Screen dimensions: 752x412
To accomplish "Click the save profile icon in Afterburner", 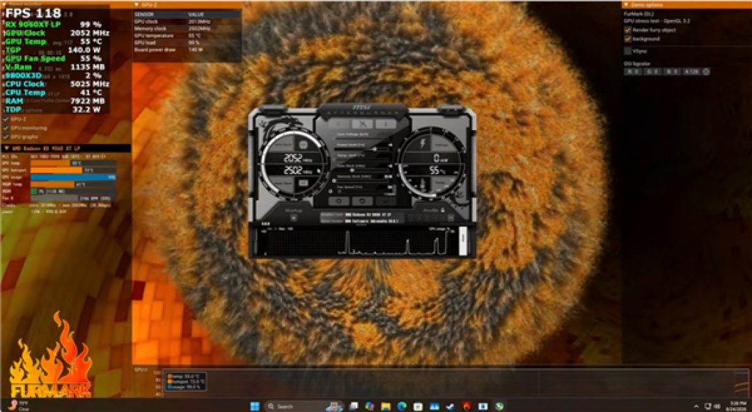I will (451, 219).
